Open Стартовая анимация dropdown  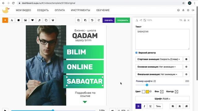(x=159, y=59)
